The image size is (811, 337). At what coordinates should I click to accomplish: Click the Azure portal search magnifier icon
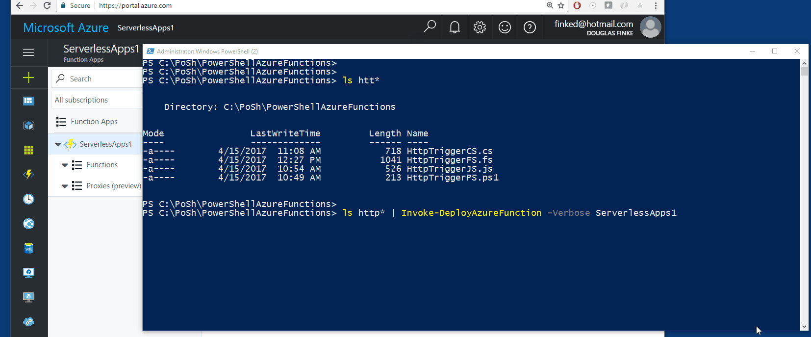(x=430, y=26)
